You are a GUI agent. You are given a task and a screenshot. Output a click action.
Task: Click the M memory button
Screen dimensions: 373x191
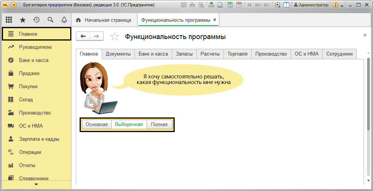(x=249, y=5)
